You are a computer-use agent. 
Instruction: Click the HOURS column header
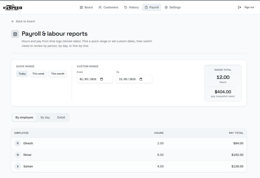click(159, 133)
